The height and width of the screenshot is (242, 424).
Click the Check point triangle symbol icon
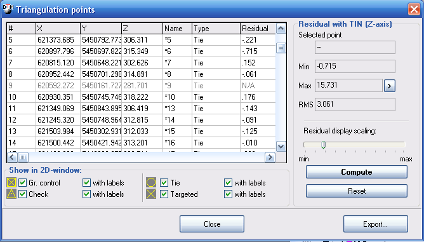click(11, 194)
